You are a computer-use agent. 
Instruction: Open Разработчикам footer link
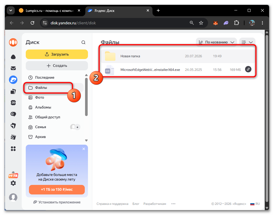pyautogui.click(x=155, y=204)
